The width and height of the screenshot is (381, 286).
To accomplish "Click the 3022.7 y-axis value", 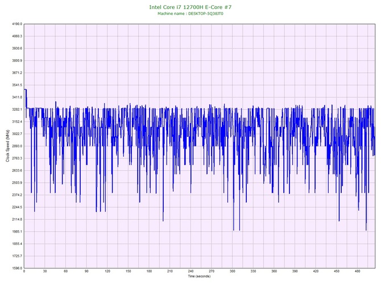I will click(x=17, y=134).
